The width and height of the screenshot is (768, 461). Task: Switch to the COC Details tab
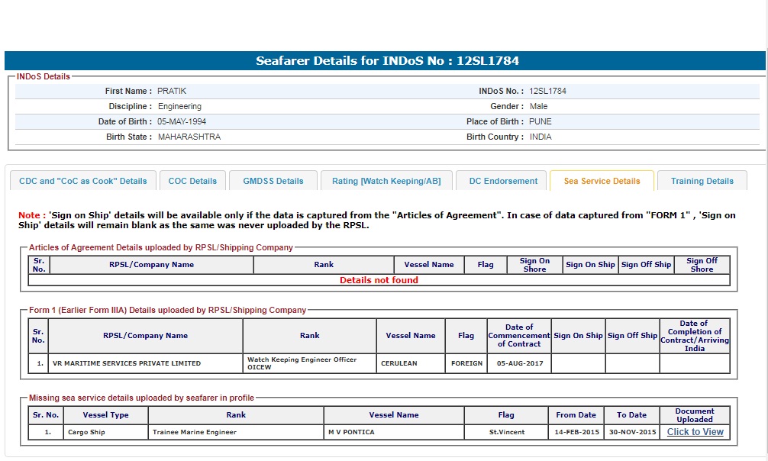pos(192,181)
